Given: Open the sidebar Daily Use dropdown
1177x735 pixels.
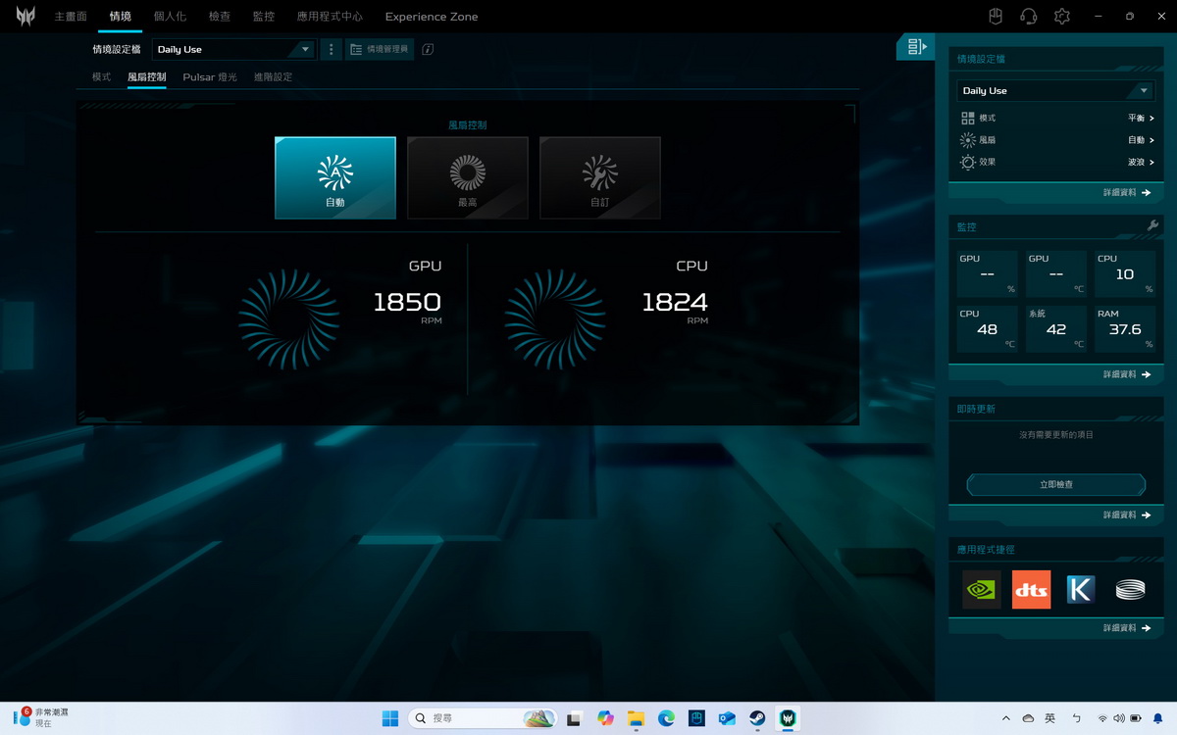Looking at the screenshot, I should click(x=1055, y=90).
